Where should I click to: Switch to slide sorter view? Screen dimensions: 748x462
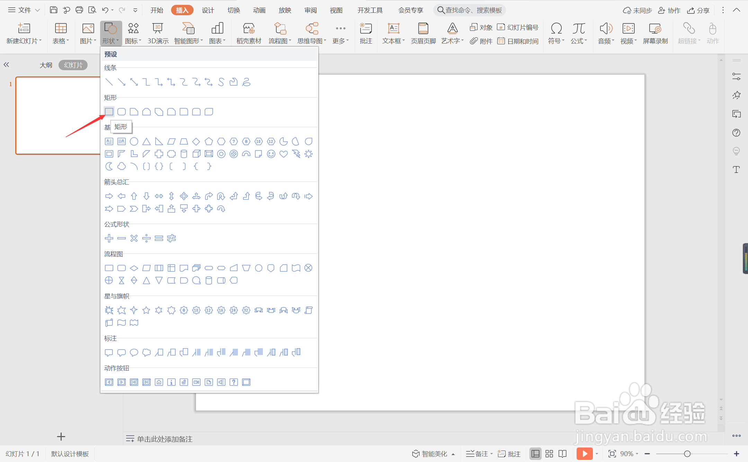(x=549, y=454)
